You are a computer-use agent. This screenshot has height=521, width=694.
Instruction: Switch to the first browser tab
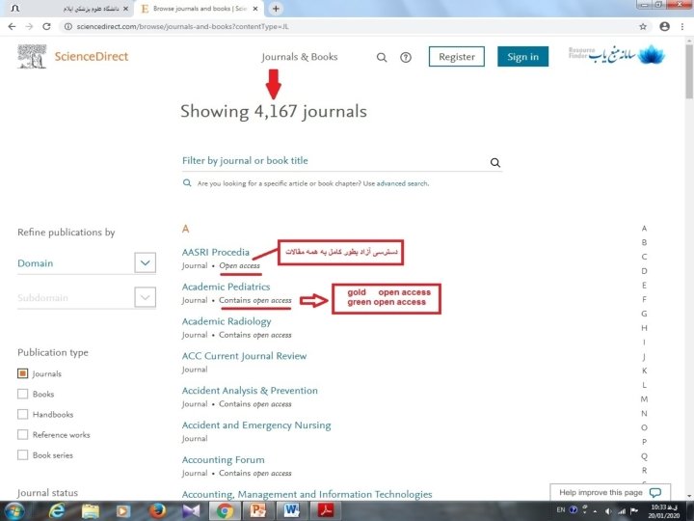click(x=70, y=9)
